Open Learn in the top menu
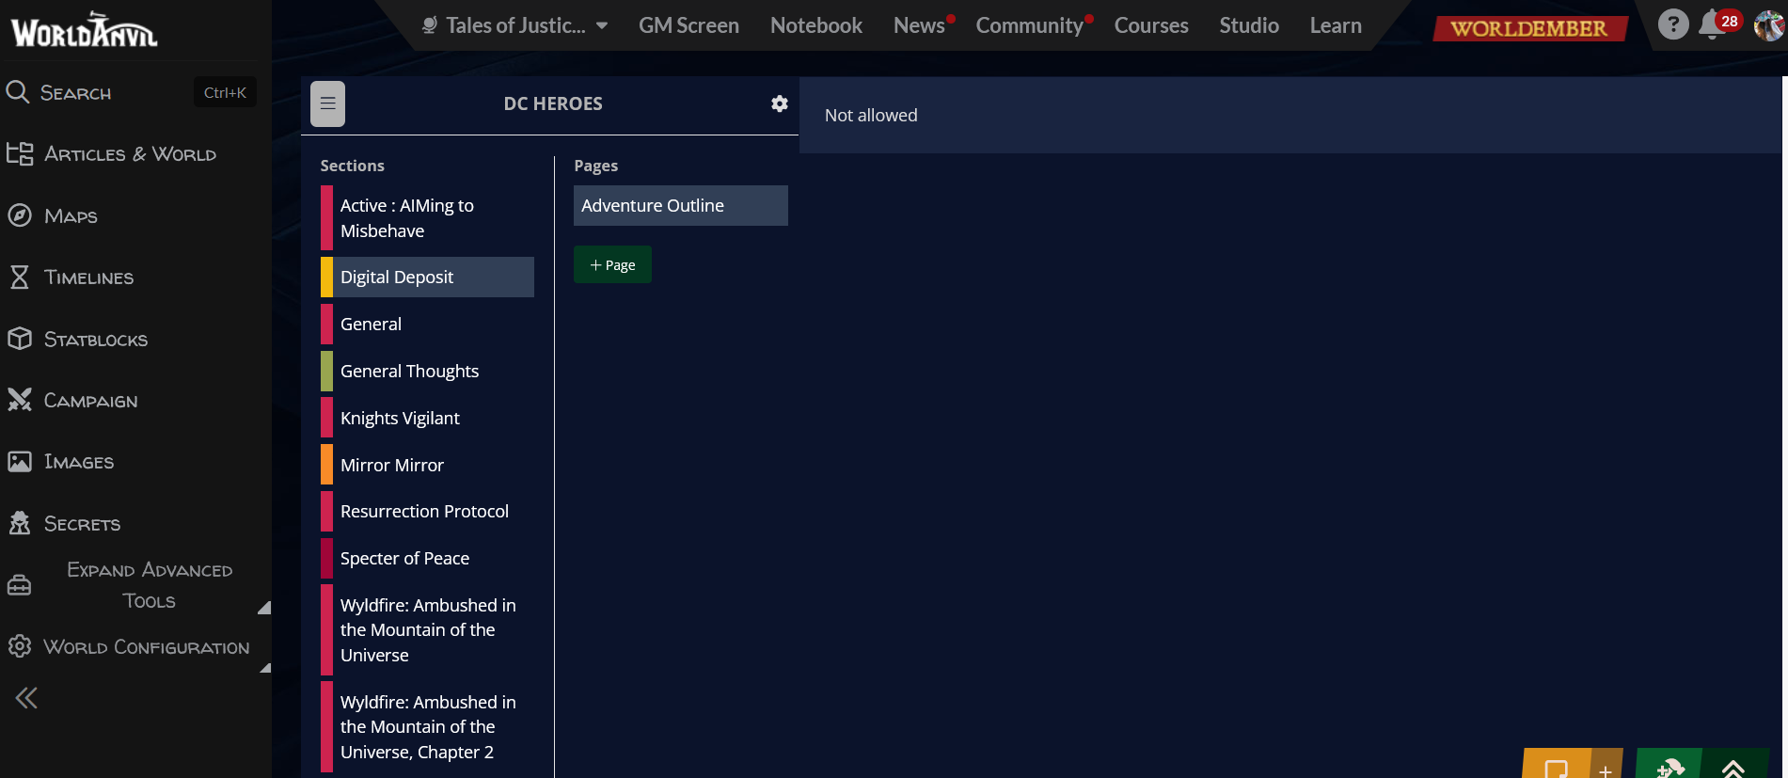1788x778 pixels. coord(1336,25)
